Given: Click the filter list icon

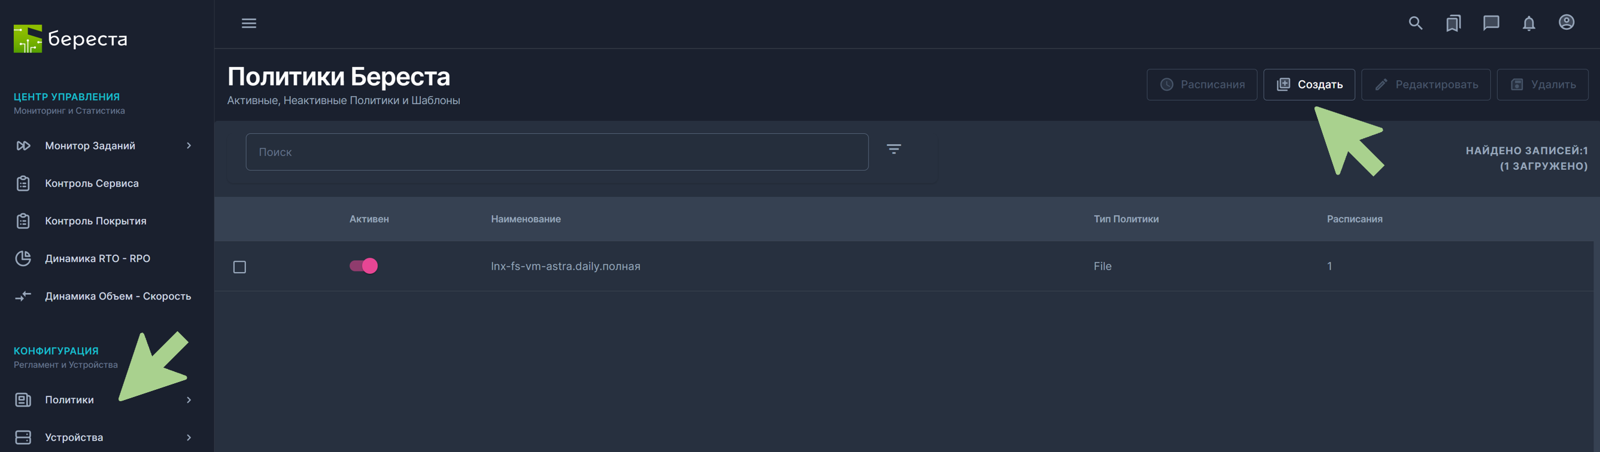Looking at the screenshot, I should point(893,149).
